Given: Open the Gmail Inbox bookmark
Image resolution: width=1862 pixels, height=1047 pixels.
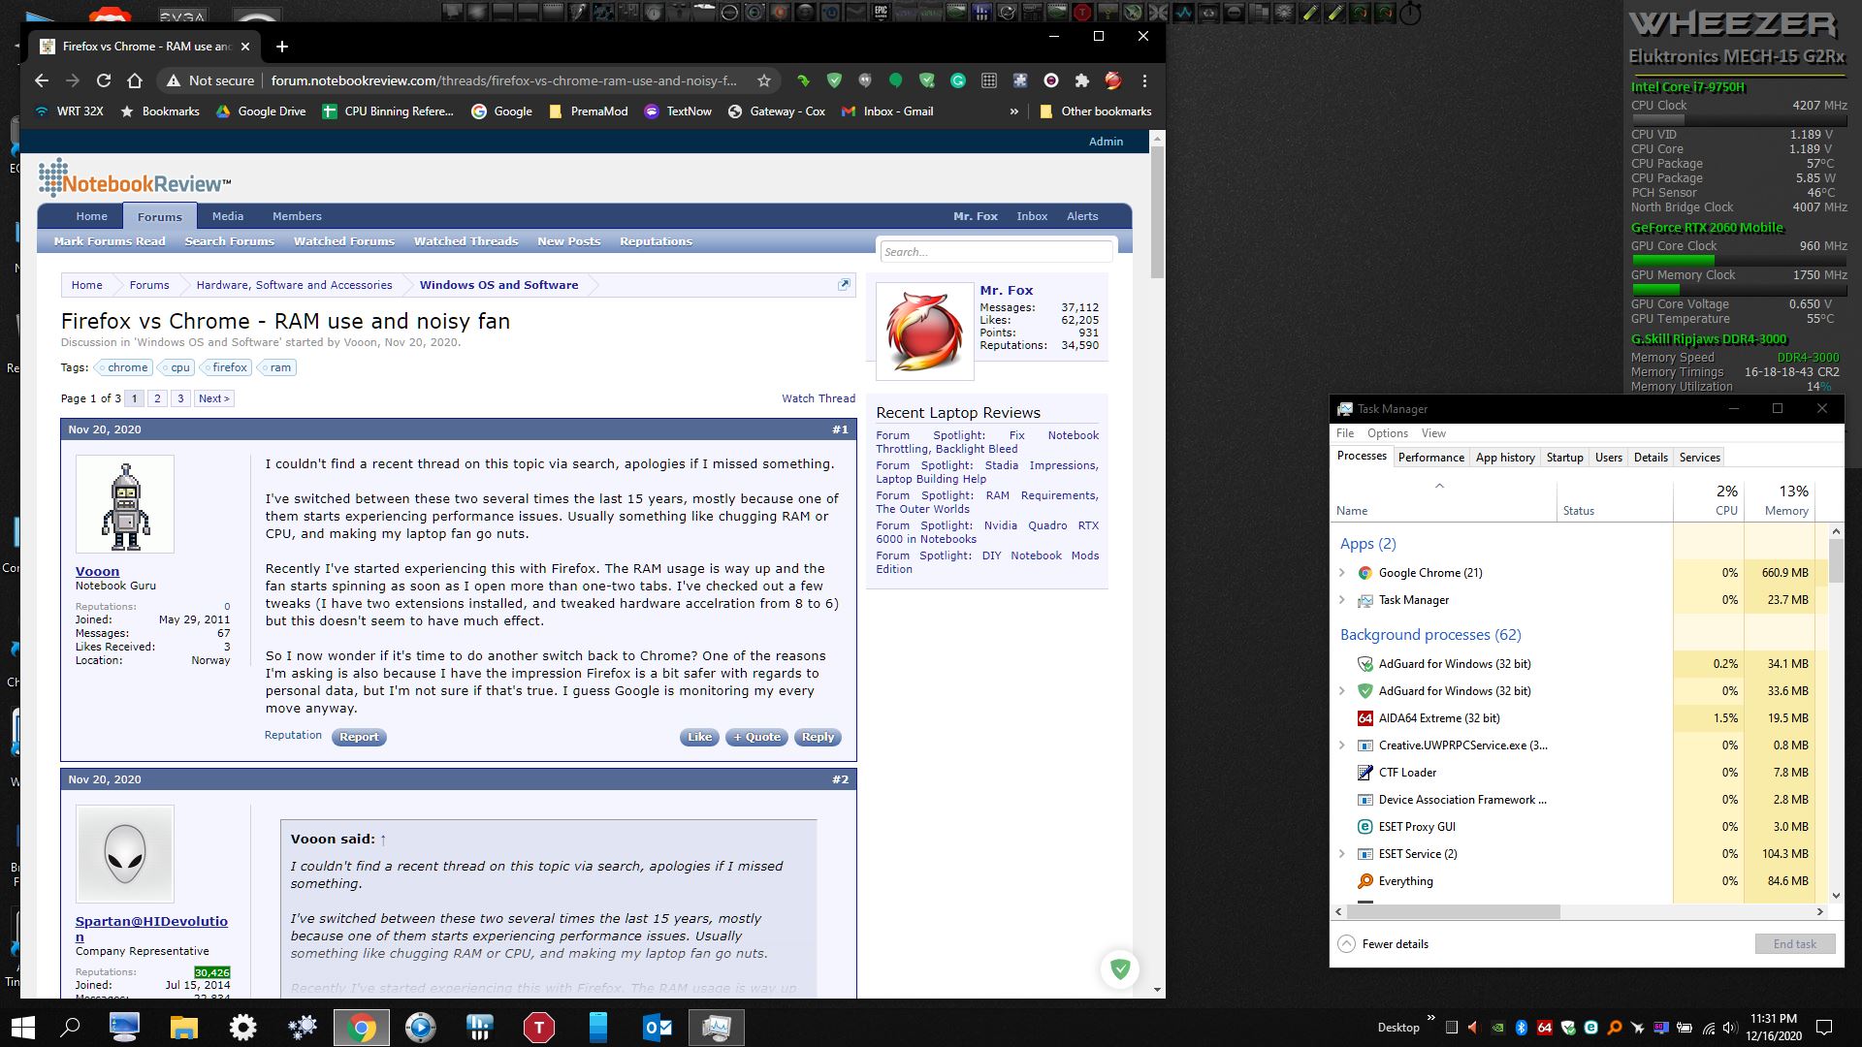Looking at the screenshot, I should [x=888, y=111].
